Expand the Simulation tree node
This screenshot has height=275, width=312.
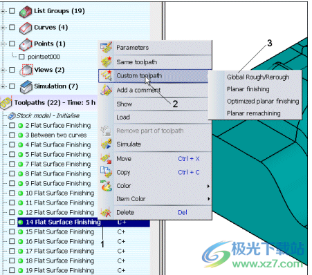pos(3,86)
